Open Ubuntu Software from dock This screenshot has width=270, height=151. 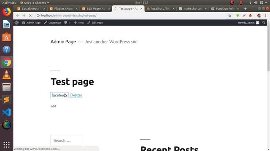(7, 37)
